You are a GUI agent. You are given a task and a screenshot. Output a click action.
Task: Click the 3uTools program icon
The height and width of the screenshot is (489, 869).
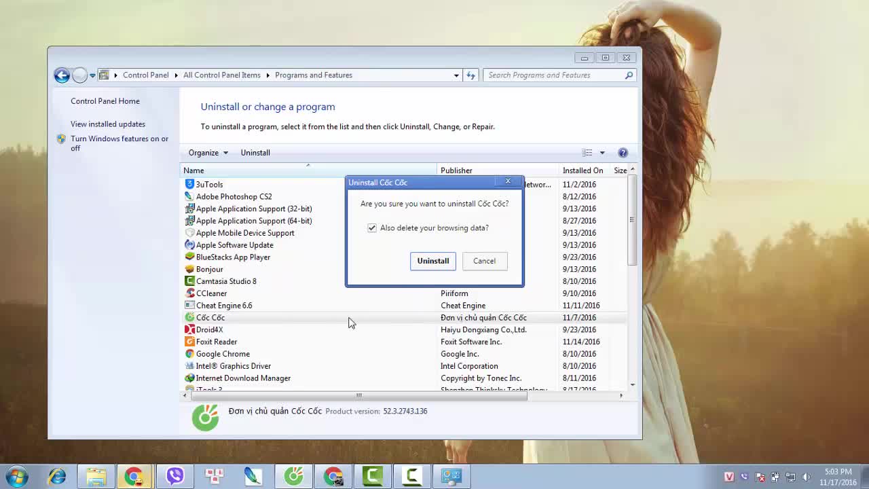[x=190, y=184]
